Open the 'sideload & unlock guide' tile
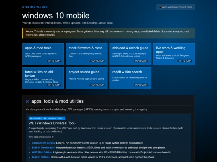Screen dimensions: 217x162 [130, 54]
